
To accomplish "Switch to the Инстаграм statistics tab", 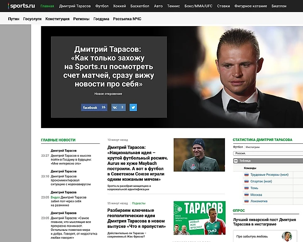I will pyautogui.click(x=252, y=147).
